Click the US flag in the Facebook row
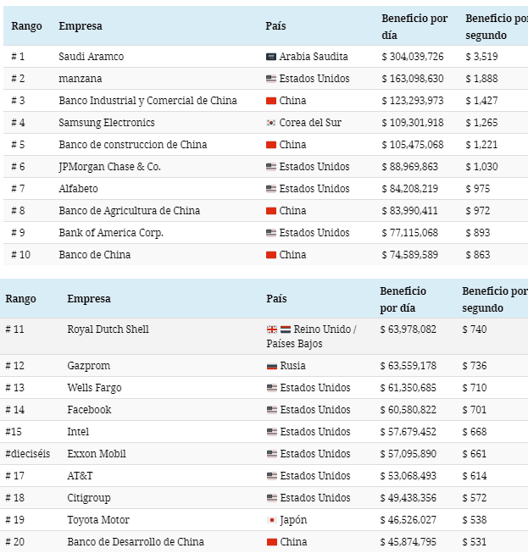Image resolution: width=528 pixels, height=559 pixels. tap(272, 410)
